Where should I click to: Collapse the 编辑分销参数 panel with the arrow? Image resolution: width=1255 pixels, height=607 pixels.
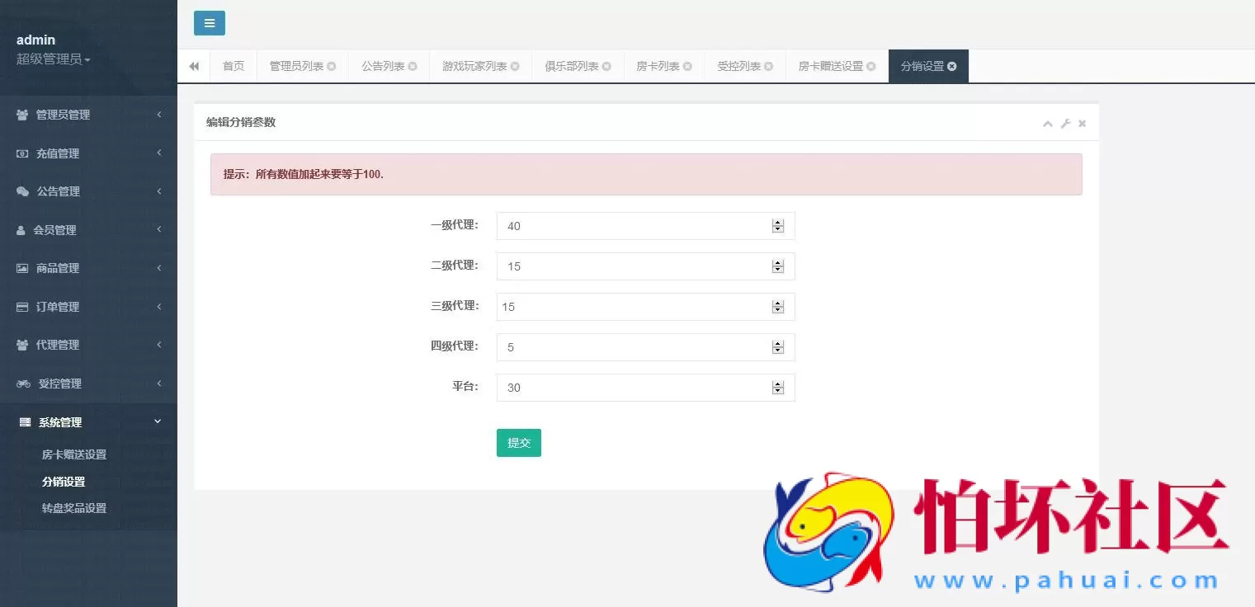click(x=1047, y=122)
